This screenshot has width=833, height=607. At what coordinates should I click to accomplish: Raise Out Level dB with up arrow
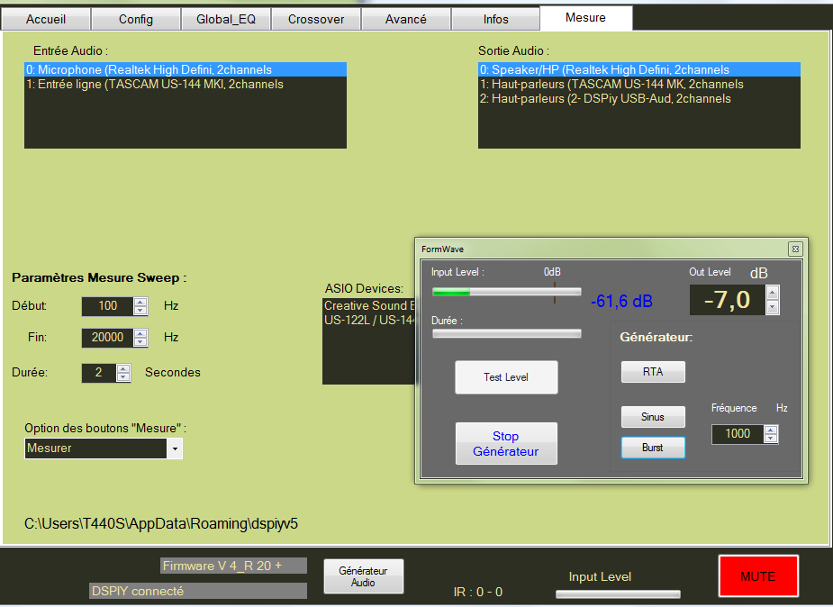(x=772, y=292)
